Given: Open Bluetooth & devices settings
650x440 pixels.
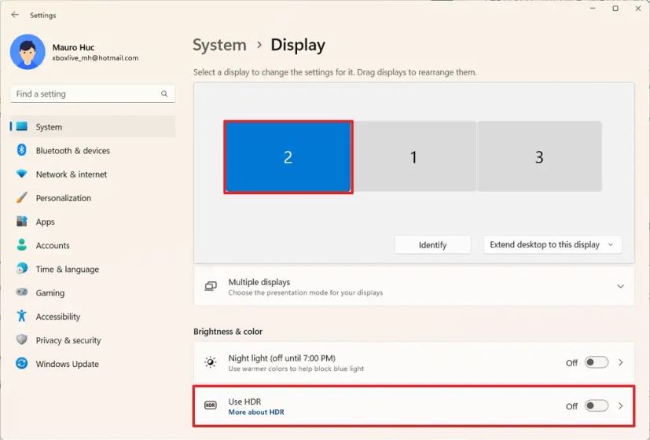Looking at the screenshot, I should click(x=92, y=150).
